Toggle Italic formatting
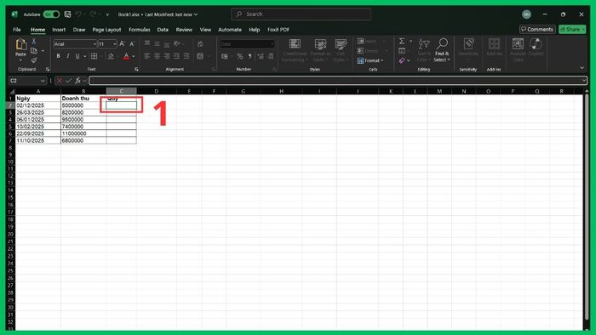 pos(67,56)
